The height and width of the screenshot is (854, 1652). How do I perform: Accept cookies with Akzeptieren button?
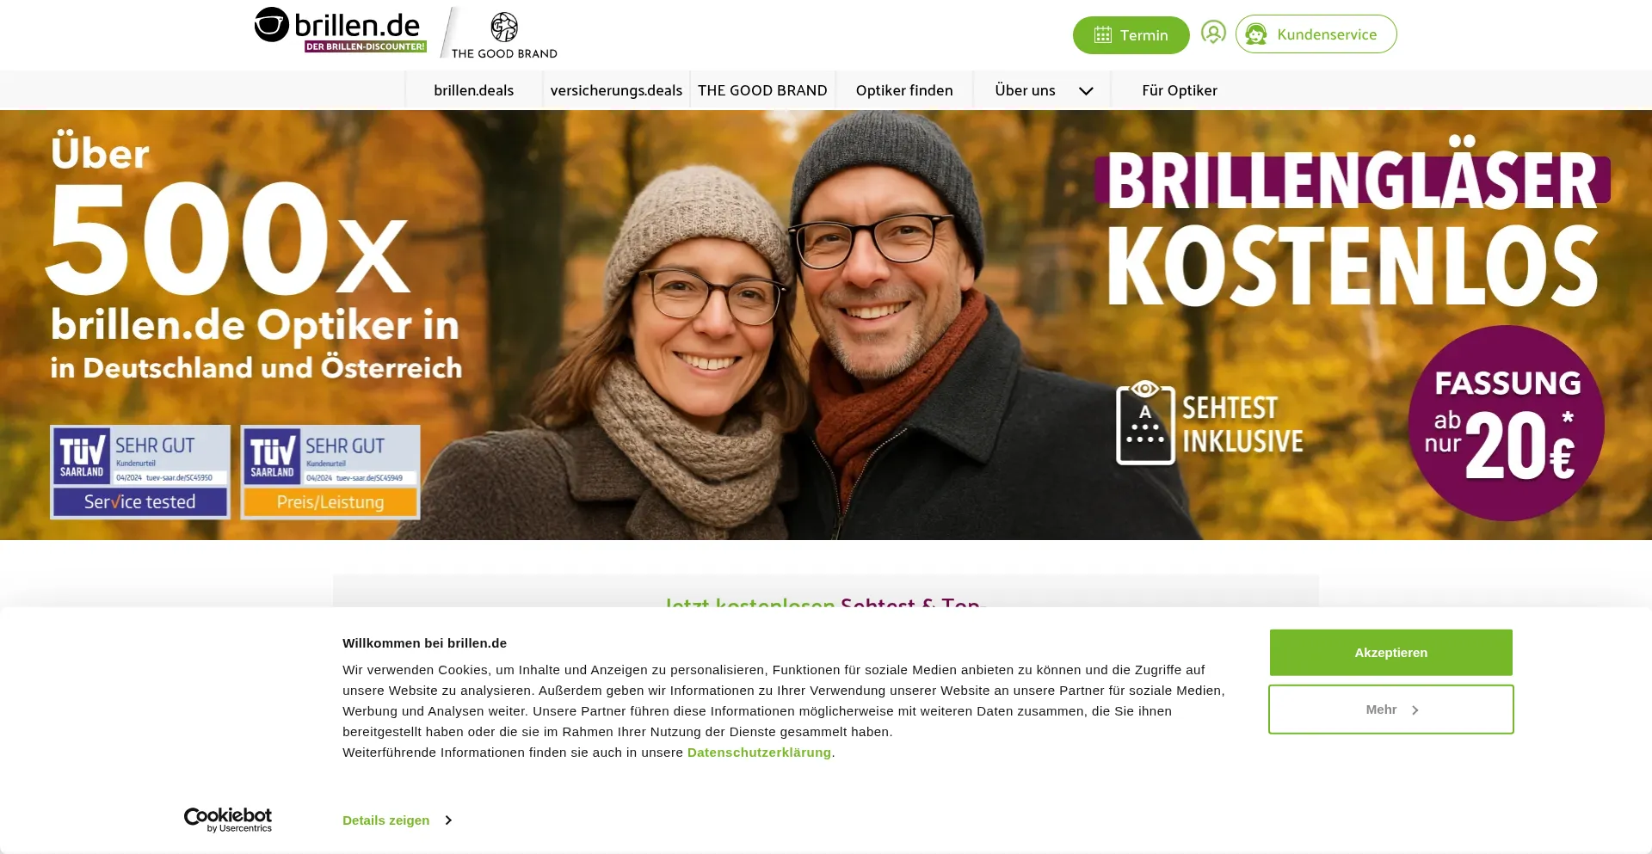coord(1391,653)
